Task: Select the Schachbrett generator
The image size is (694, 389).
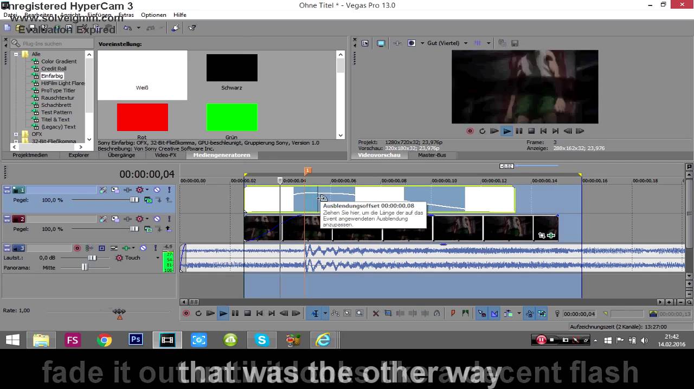Action: click(56, 105)
